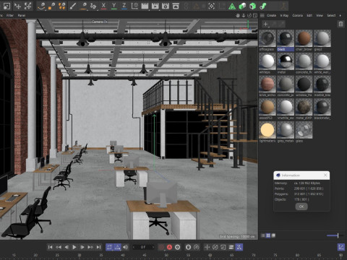Select the grey2 material
The image size is (347, 260).
322,38
